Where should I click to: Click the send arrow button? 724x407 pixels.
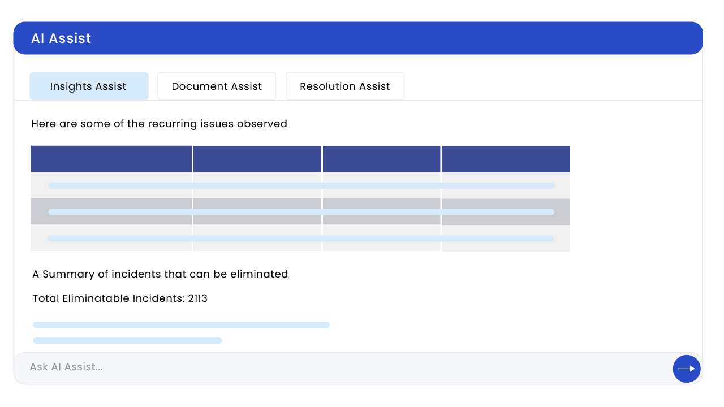click(x=686, y=369)
